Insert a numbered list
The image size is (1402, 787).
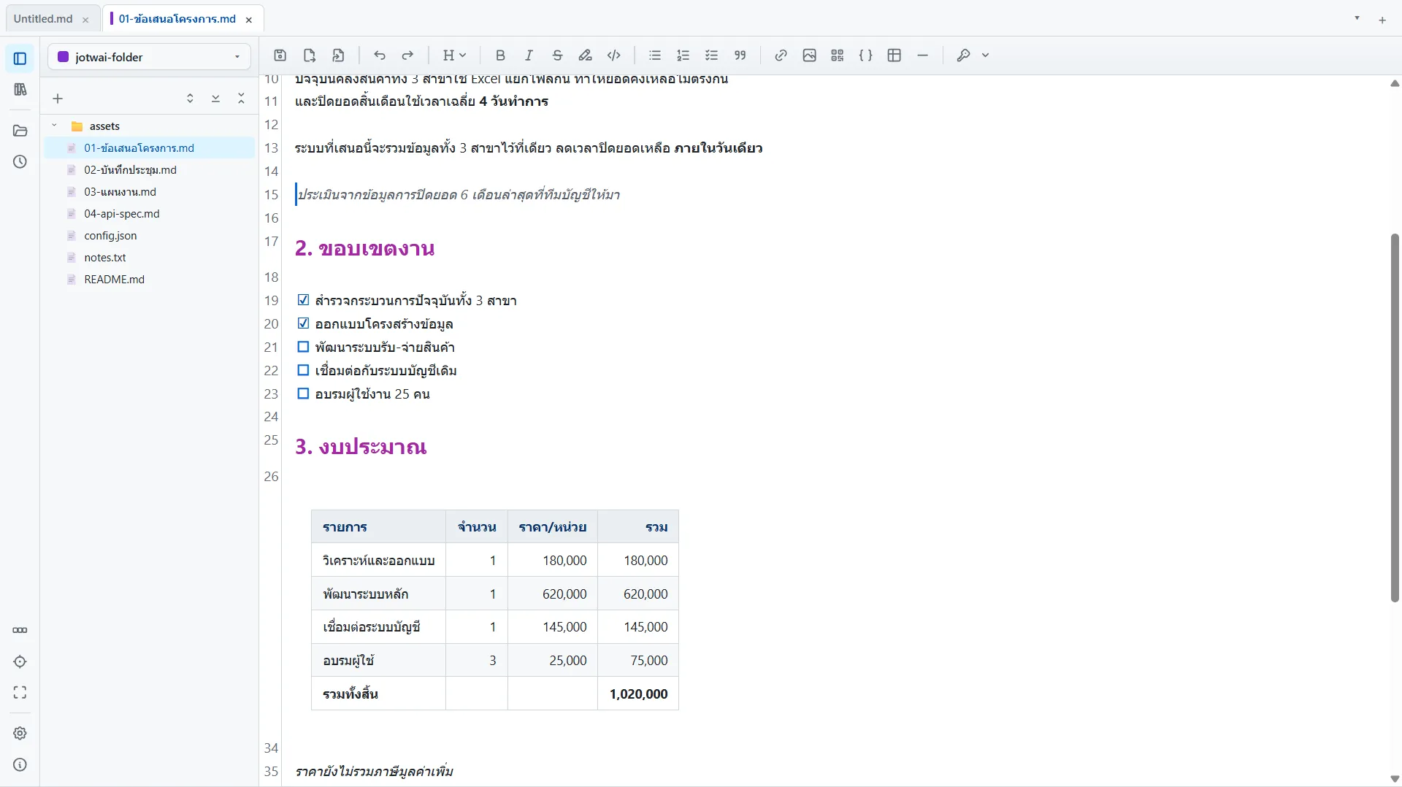[x=683, y=55]
